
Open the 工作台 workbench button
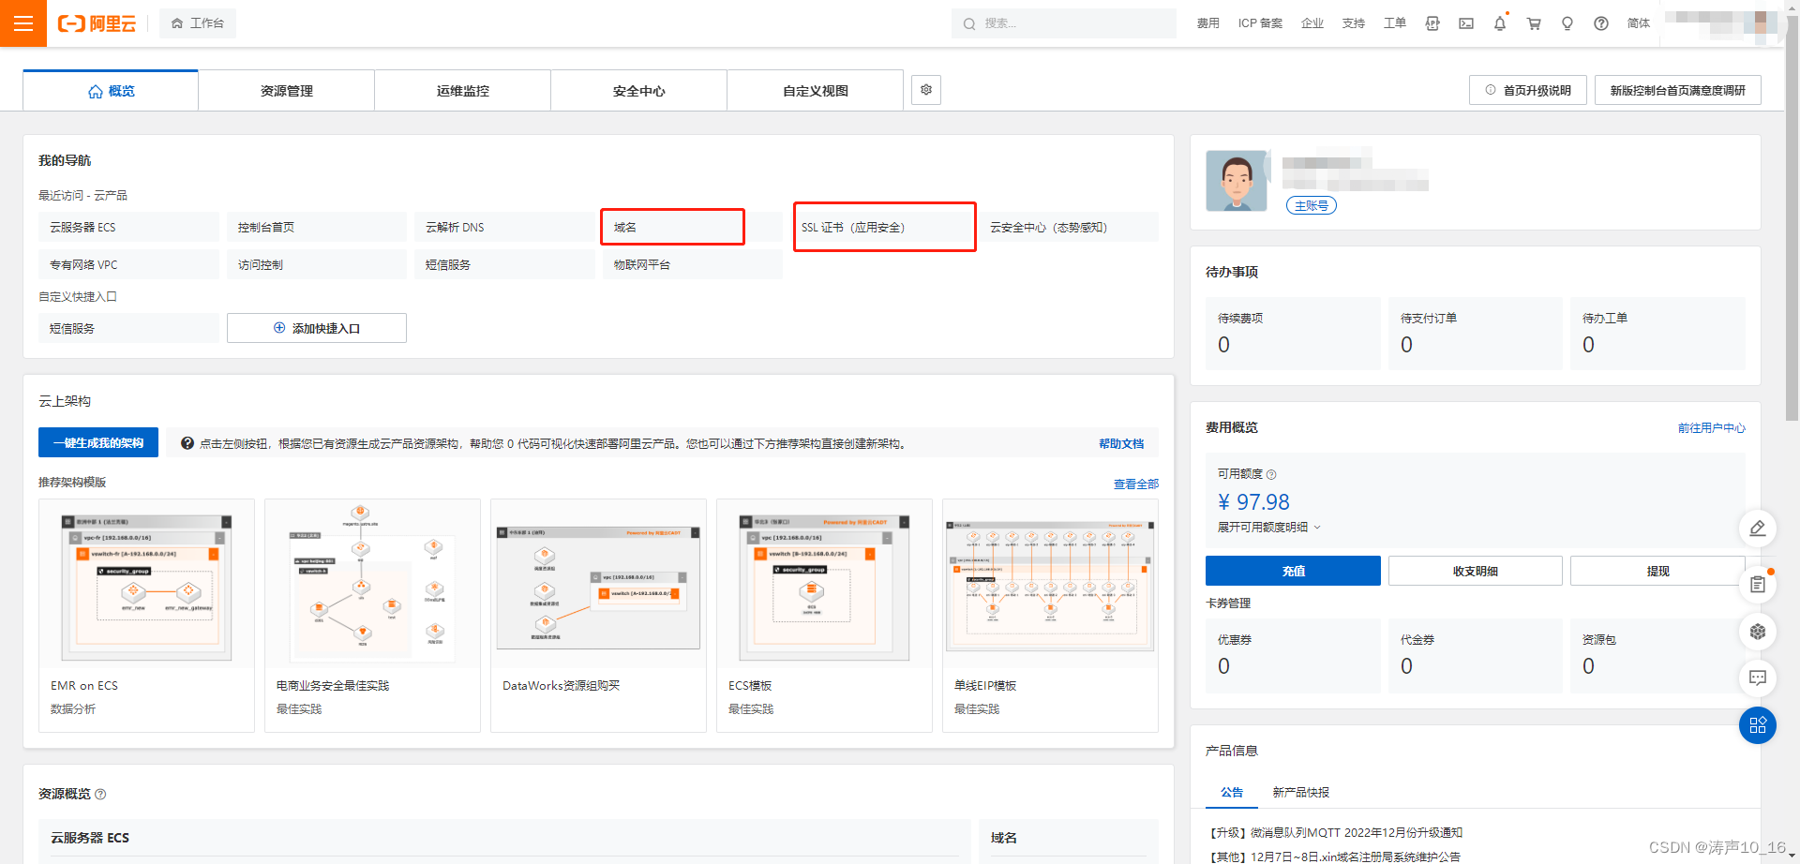pyautogui.click(x=198, y=23)
